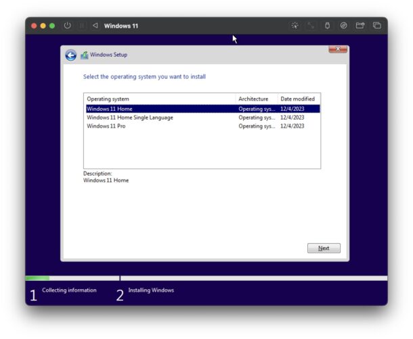Open the disc drive image icon
This screenshot has height=339, width=413.
click(344, 26)
